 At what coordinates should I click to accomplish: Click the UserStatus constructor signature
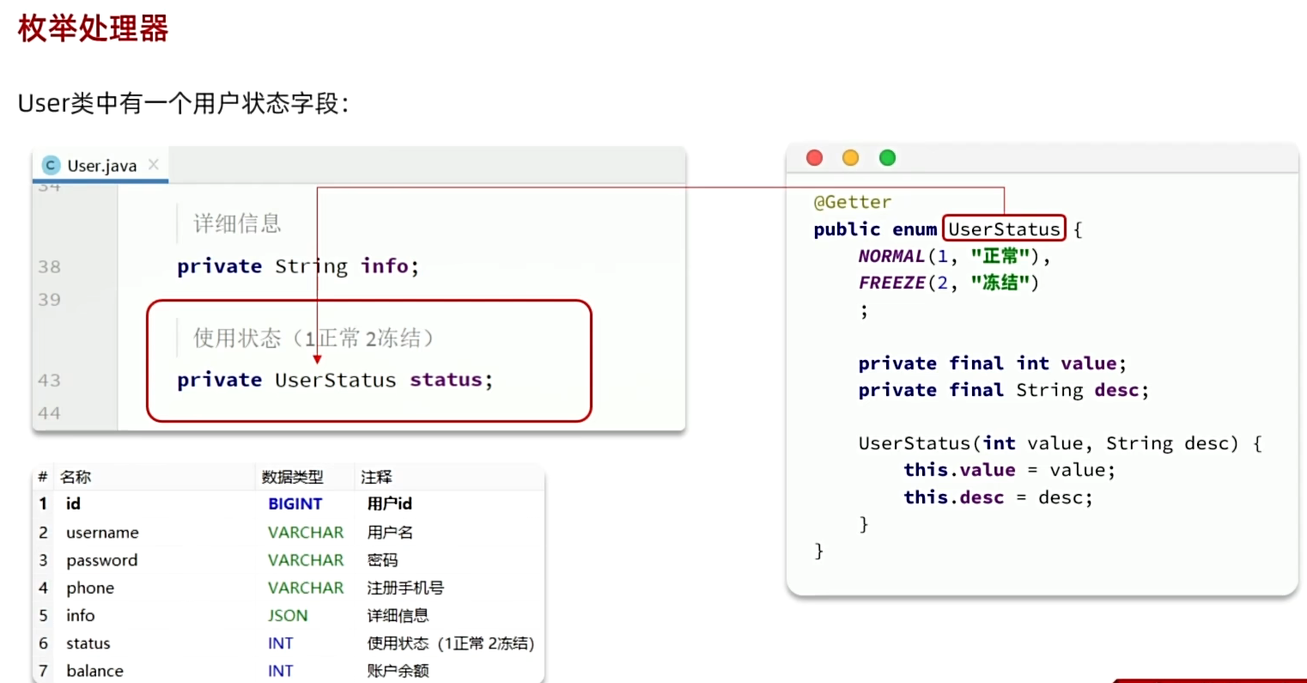[1060, 443]
